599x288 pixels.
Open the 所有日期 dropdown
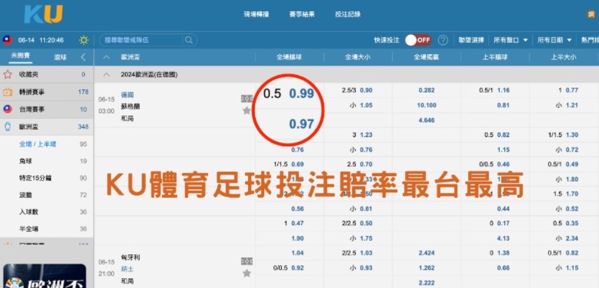point(554,40)
